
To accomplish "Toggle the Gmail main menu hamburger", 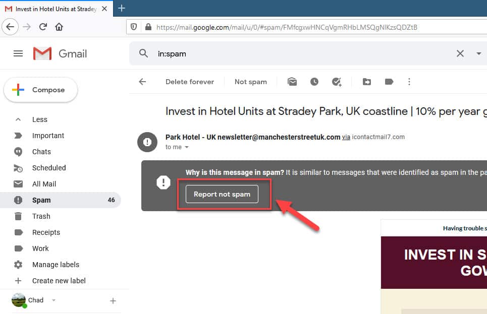I will click(x=18, y=53).
